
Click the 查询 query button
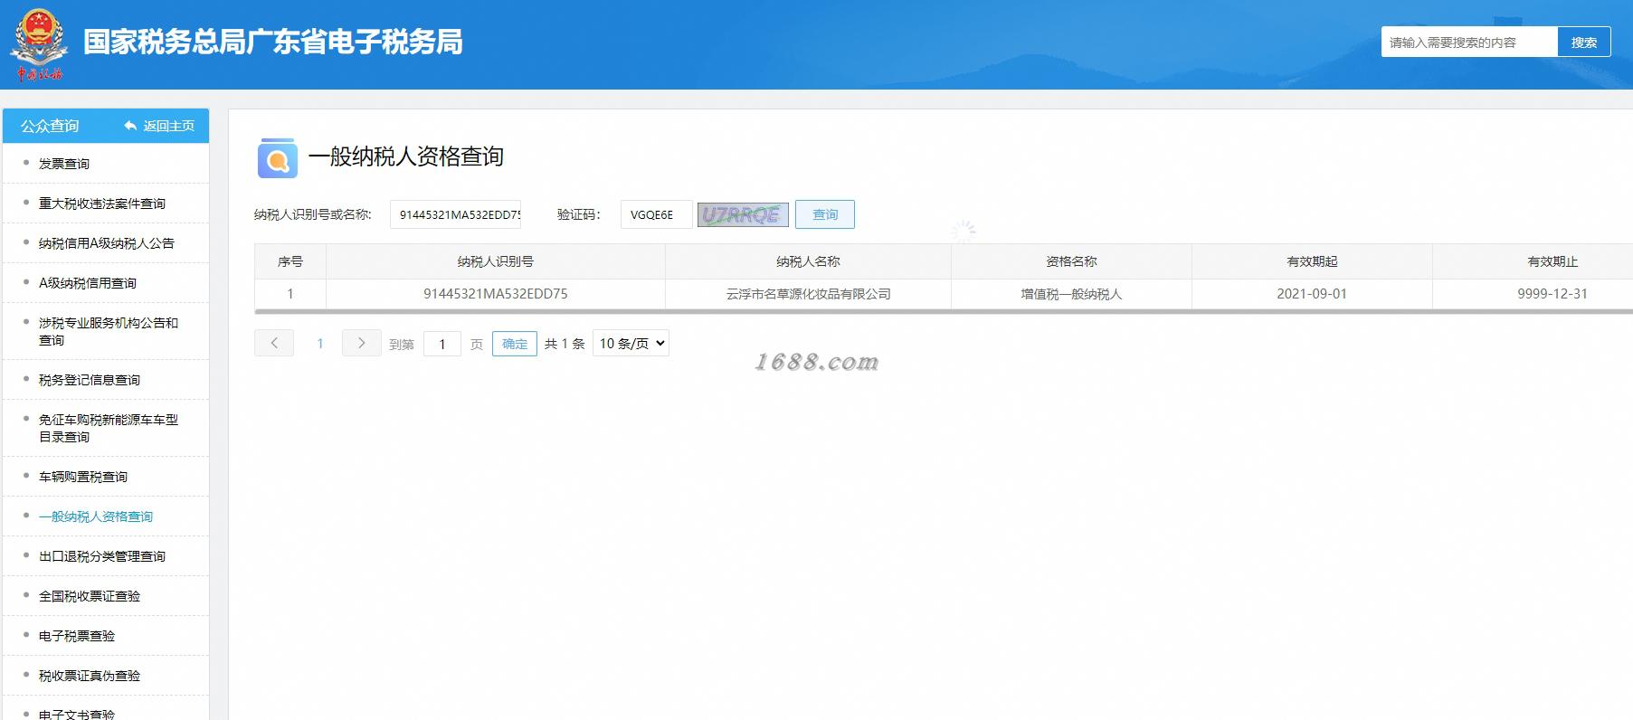click(x=825, y=214)
